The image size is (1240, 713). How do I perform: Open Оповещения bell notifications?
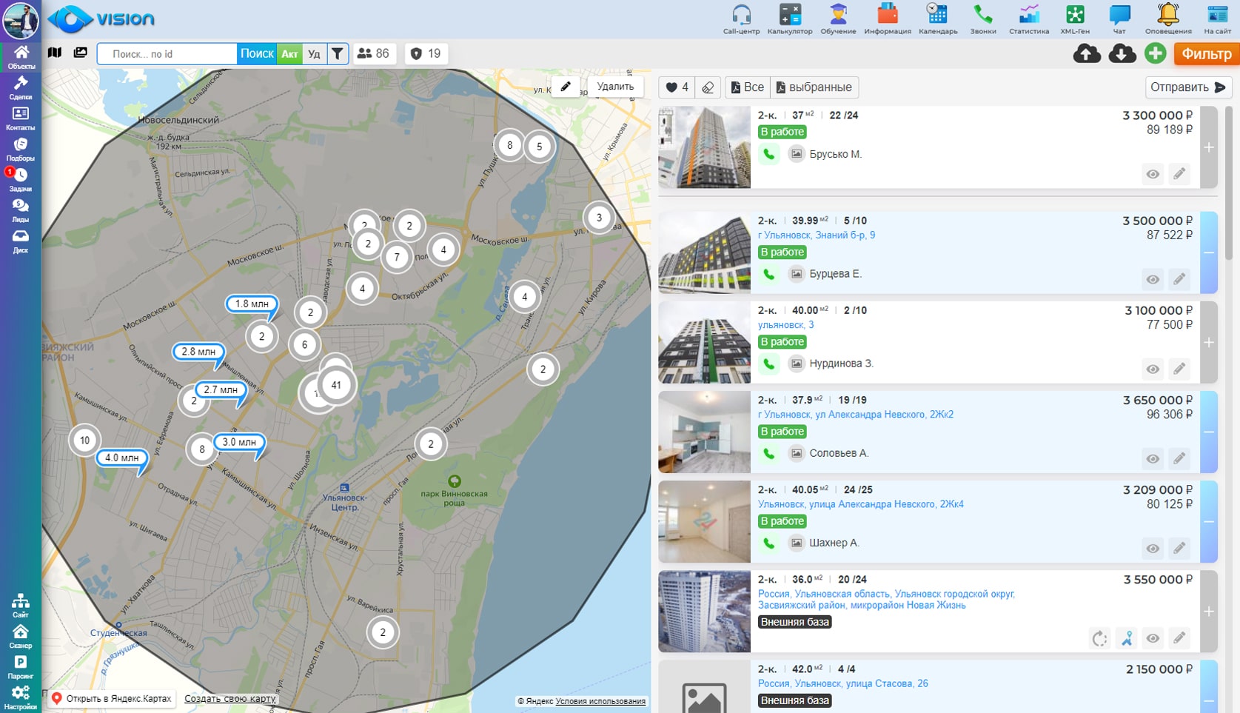[1167, 15]
